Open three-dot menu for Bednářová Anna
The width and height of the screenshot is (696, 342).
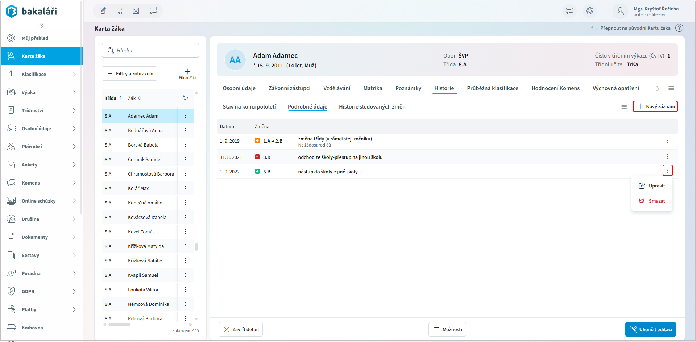point(185,130)
